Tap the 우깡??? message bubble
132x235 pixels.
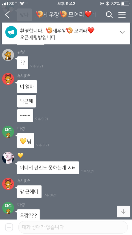29,215
